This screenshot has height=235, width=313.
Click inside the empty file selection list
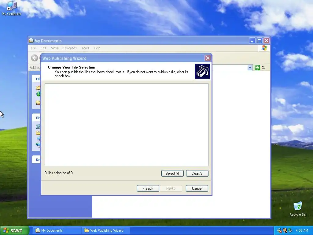point(127,125)
